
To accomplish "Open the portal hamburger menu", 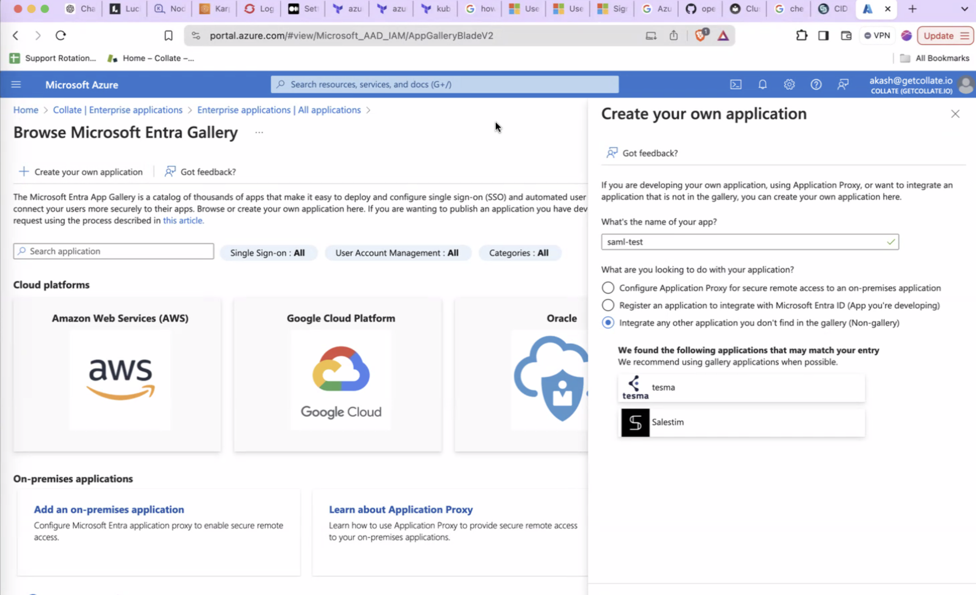I will 16,84.
